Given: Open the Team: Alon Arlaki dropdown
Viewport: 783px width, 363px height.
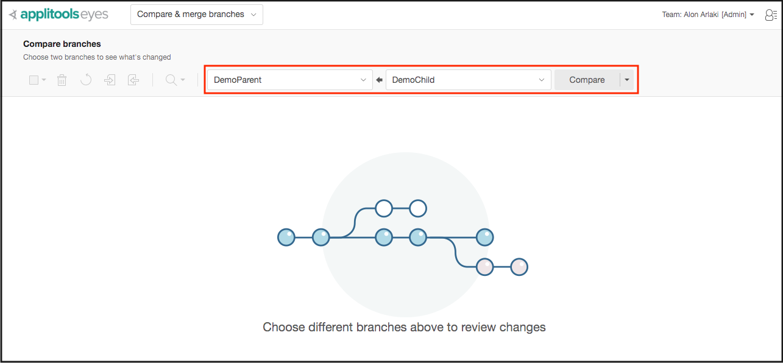Looking at the screenshot, I should pos(708,14).
